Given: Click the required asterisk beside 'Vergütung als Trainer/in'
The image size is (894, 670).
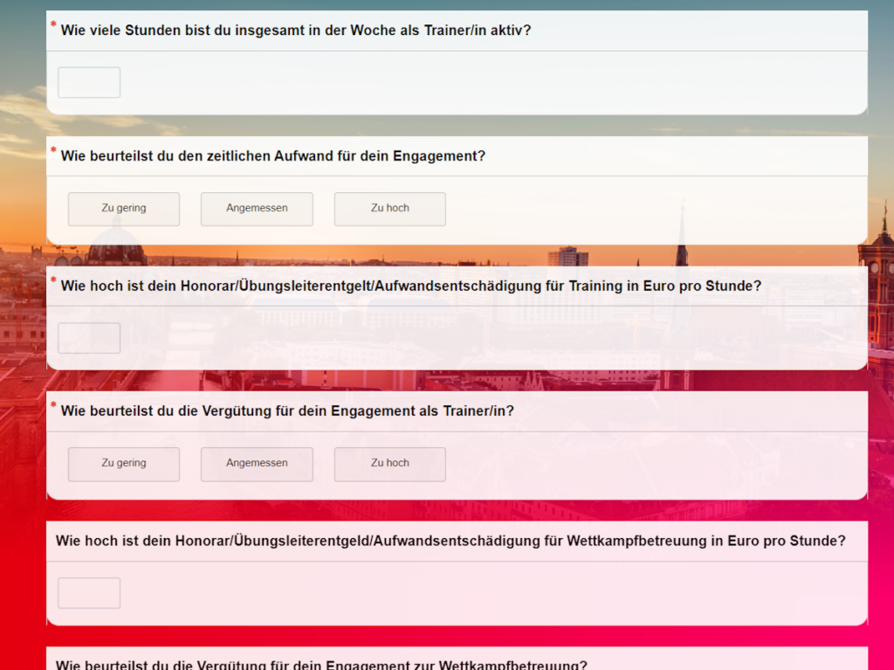Looking at the screenshot, I should 53,406.
